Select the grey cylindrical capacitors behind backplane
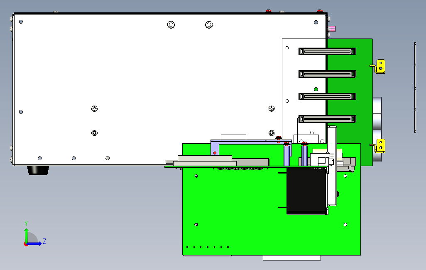 [x=377, y=129]
